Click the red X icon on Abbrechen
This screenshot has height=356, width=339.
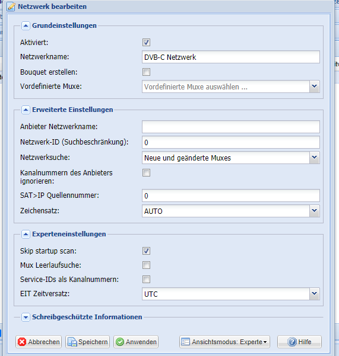22,342
